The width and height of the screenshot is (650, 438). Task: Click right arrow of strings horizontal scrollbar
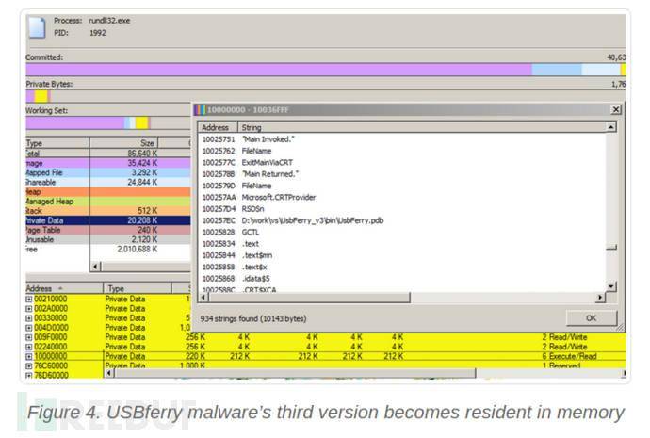pyautogui.click(x=601, y=298)
